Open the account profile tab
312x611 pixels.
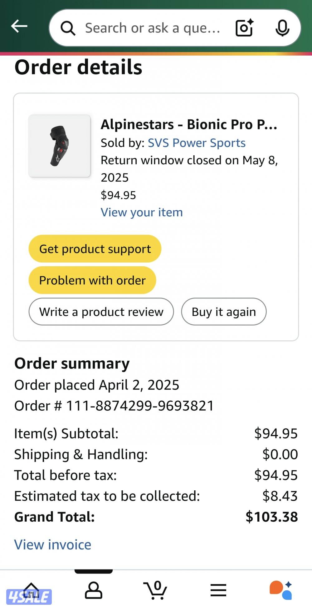tap(94, 590)
